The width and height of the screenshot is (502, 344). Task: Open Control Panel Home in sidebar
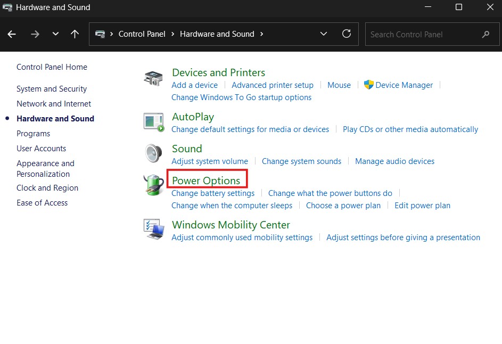click(52, 67)
